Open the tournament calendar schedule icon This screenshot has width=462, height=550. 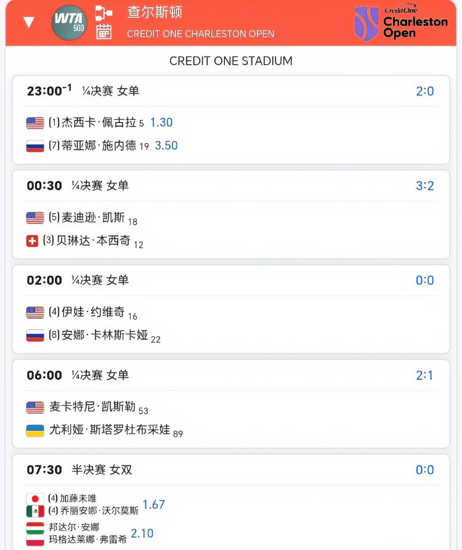(x=104, y=32)
